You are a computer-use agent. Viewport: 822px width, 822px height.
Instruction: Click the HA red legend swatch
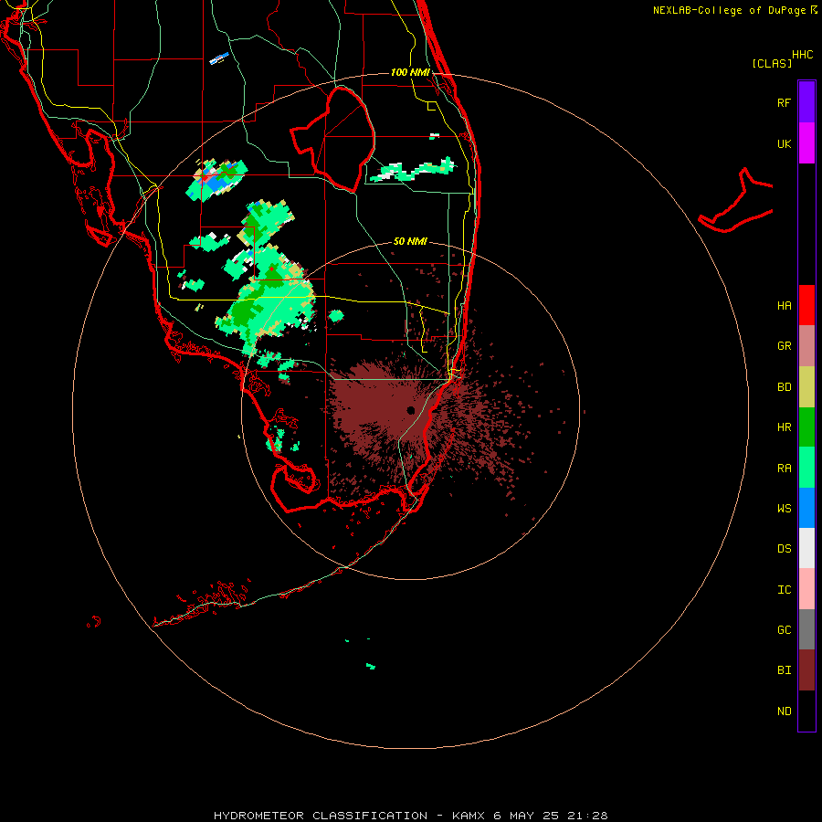(x=806, y=305)
